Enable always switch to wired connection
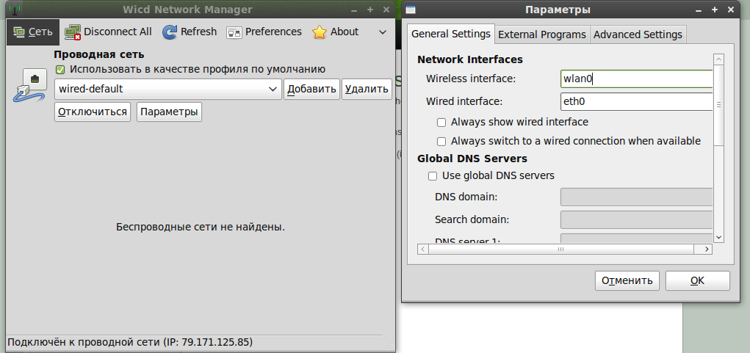Viewport: 750px width, 353px height. tap(441, 142)
